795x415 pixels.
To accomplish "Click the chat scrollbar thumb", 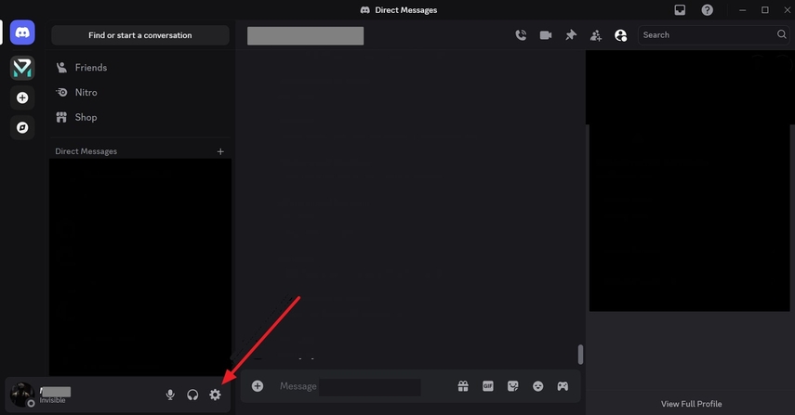I will point(580,355).
